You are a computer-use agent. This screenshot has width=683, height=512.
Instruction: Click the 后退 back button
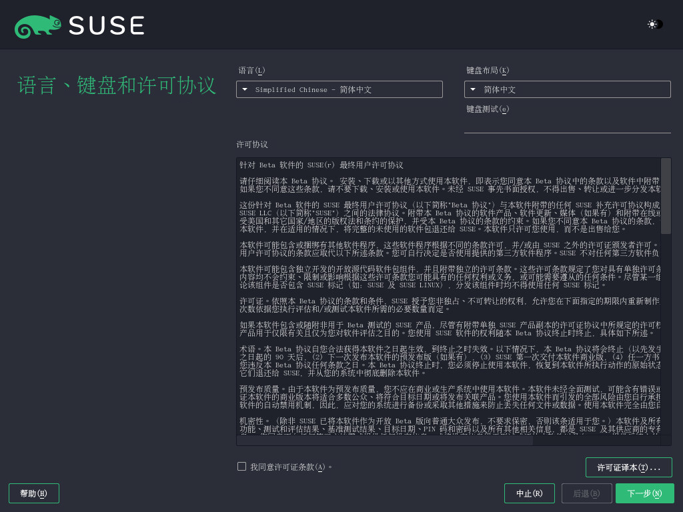click(x=587, y=493)
